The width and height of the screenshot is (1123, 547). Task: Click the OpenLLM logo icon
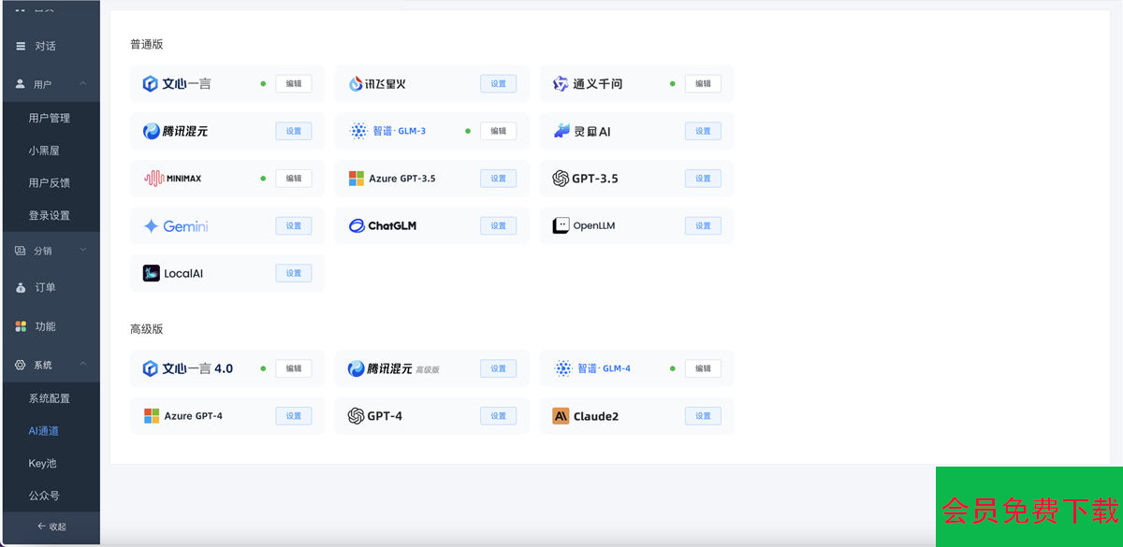(x=561, y=226)
